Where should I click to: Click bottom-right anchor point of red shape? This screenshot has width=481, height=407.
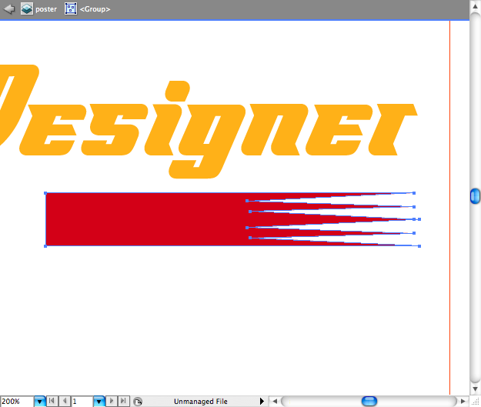pyautogui.click(x=419, y=246)
